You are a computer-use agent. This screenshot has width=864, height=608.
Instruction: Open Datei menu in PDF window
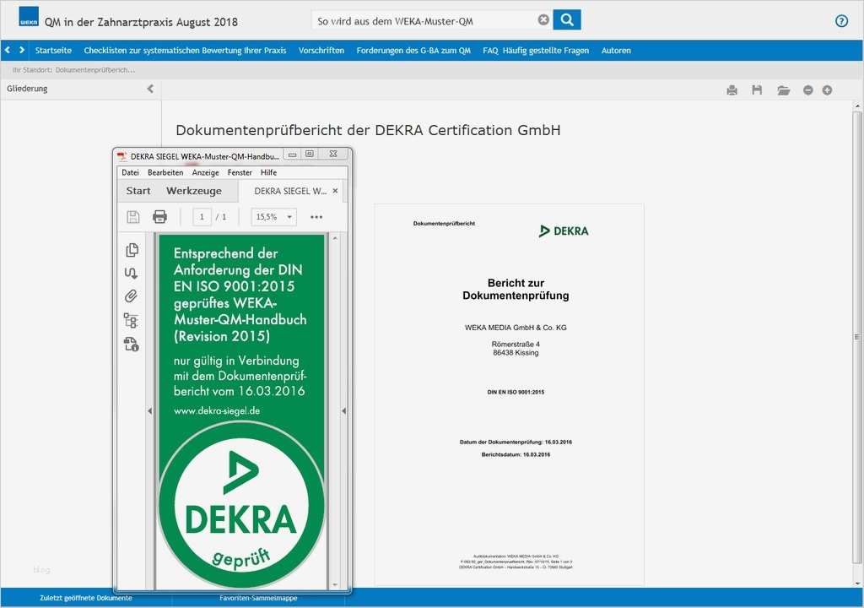tap(130, 173)
